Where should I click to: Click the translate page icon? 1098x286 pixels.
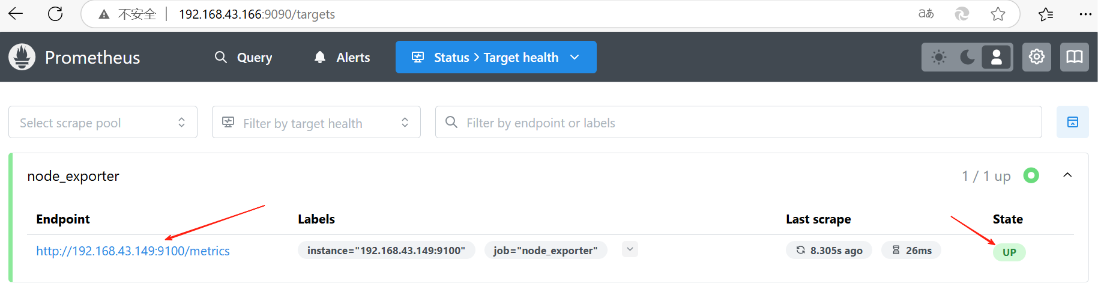pos(926,14)
